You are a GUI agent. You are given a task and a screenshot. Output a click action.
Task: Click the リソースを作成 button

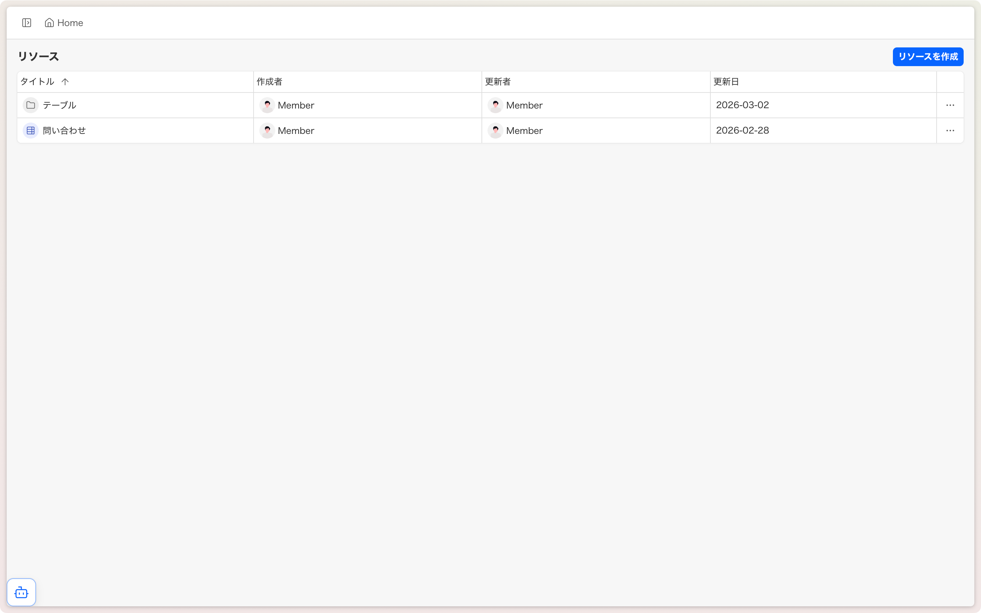(x=928, y=57)
